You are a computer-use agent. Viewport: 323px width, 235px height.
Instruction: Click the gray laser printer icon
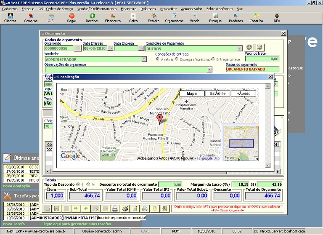(x=115, y=208)
